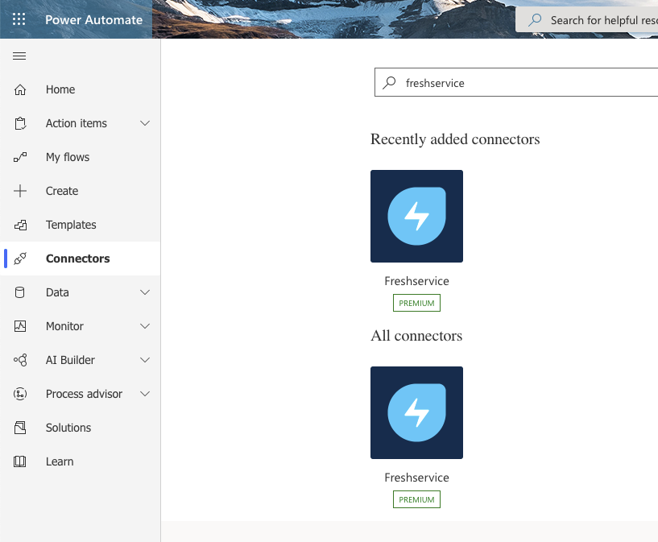Screen dimensions: 658x542
Task: Click the My flows icon
Action: 19,157
